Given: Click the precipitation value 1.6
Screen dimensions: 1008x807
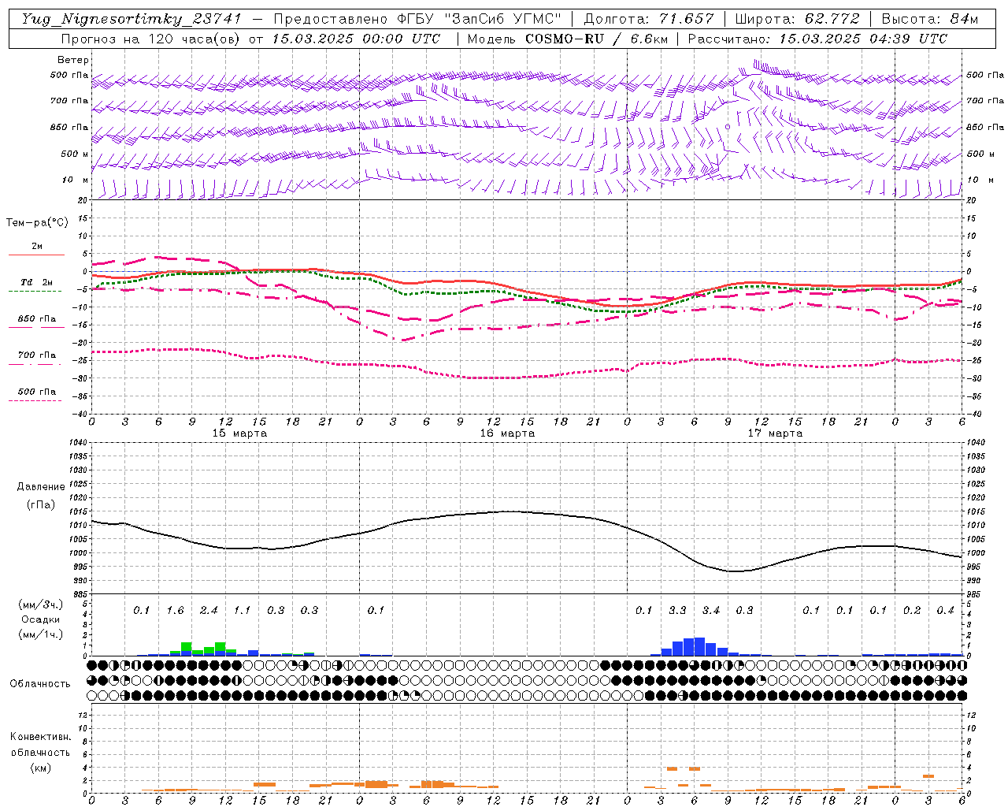Looking at the screenshot, I should [175, 611].
